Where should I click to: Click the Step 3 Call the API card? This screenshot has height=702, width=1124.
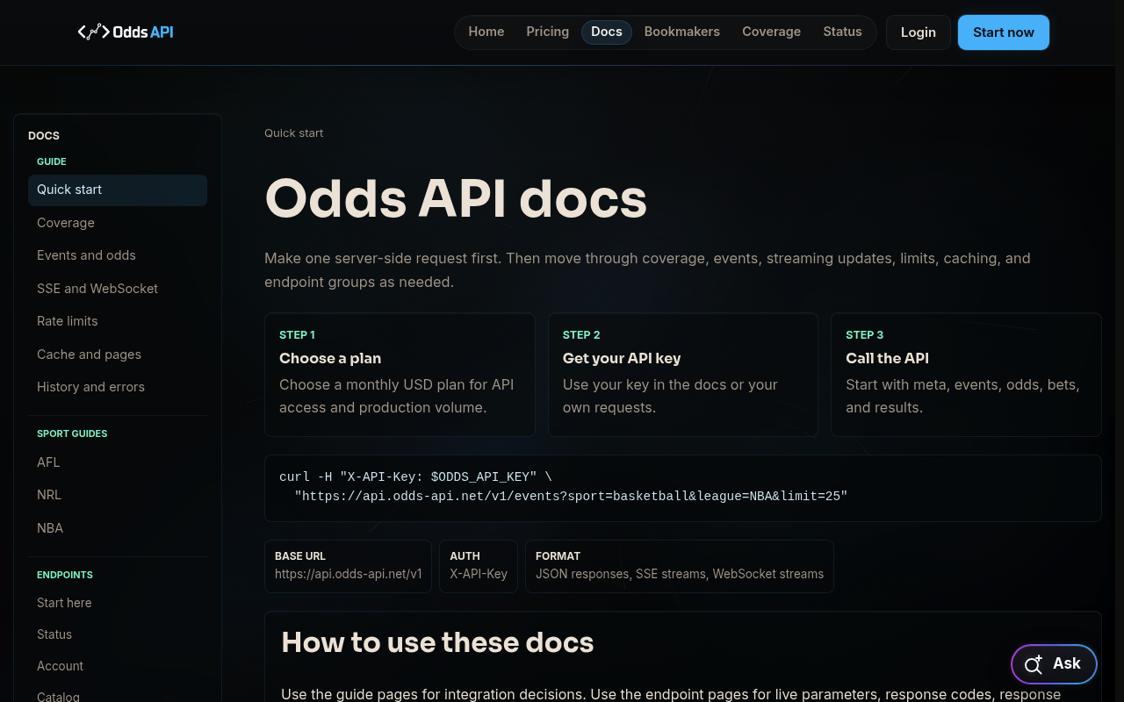click(x=966, y=375)
